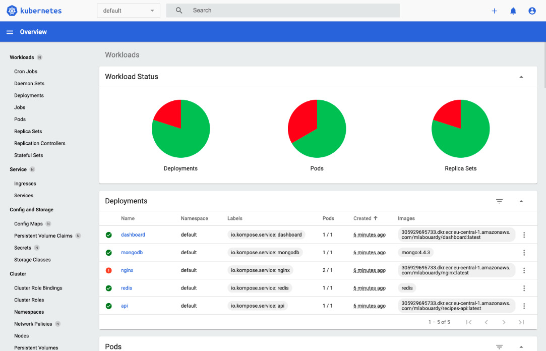Open filter icon in Pods card
The image size is (546, 351).
point(499,346)
